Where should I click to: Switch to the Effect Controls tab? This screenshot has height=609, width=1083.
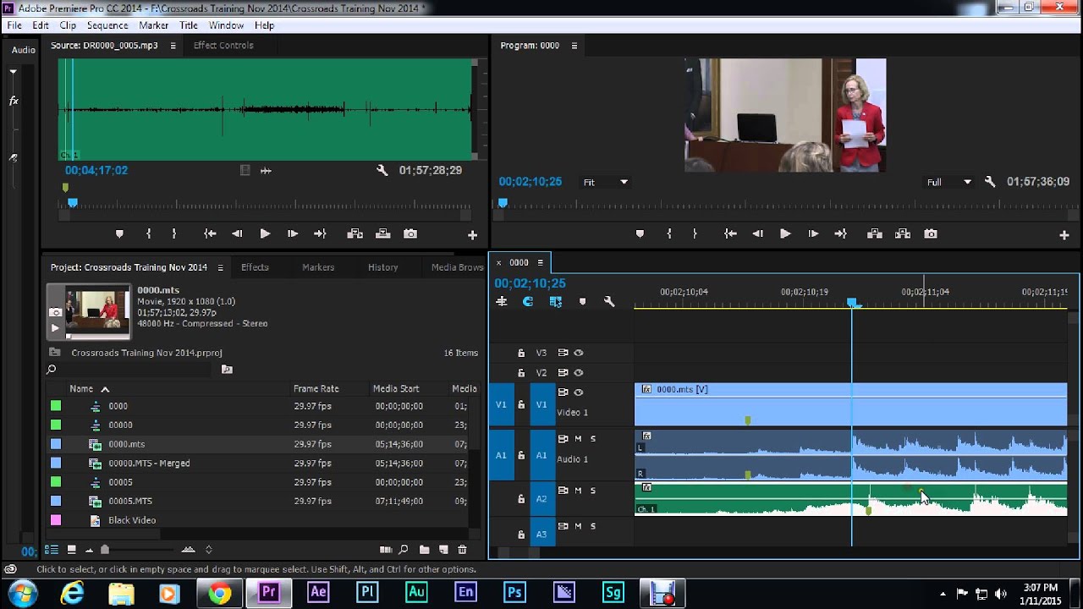[223, 46]
